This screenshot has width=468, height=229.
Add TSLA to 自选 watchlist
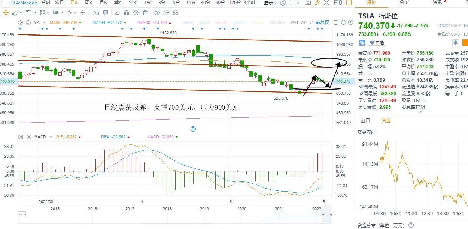tap(377, 43)
